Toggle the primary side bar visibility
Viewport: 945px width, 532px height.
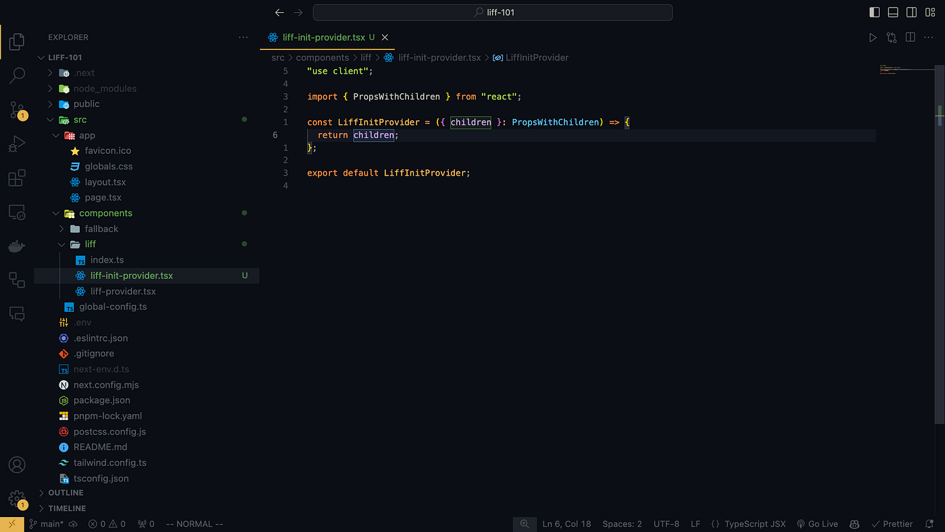click(x=875, y=12)
